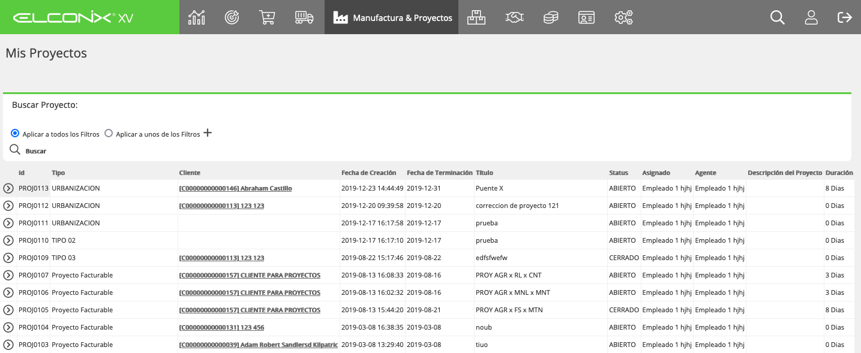Open client link Adam Robert Sandlersd Kilpatric
The image size is (861, 353).
[x=259, y=345]
